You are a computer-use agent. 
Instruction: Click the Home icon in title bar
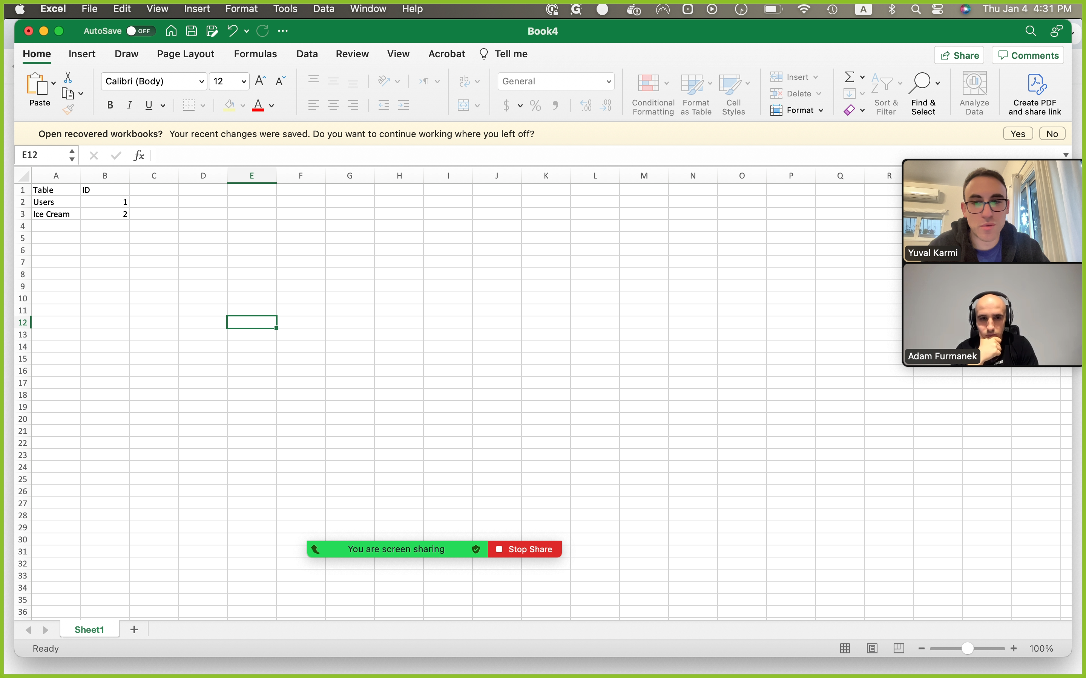171,31
